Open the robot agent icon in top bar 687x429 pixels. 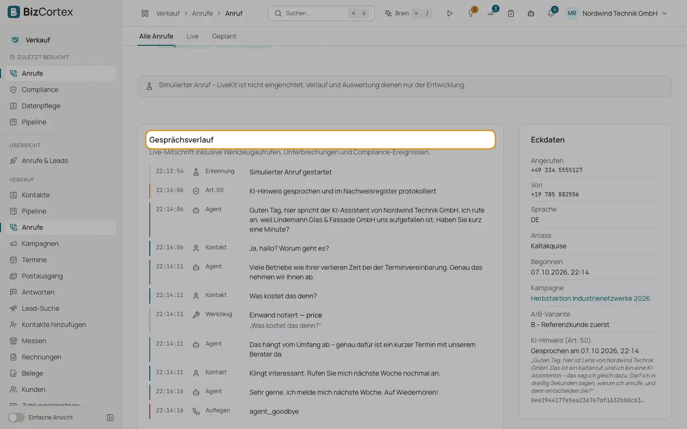click(531, 13)
